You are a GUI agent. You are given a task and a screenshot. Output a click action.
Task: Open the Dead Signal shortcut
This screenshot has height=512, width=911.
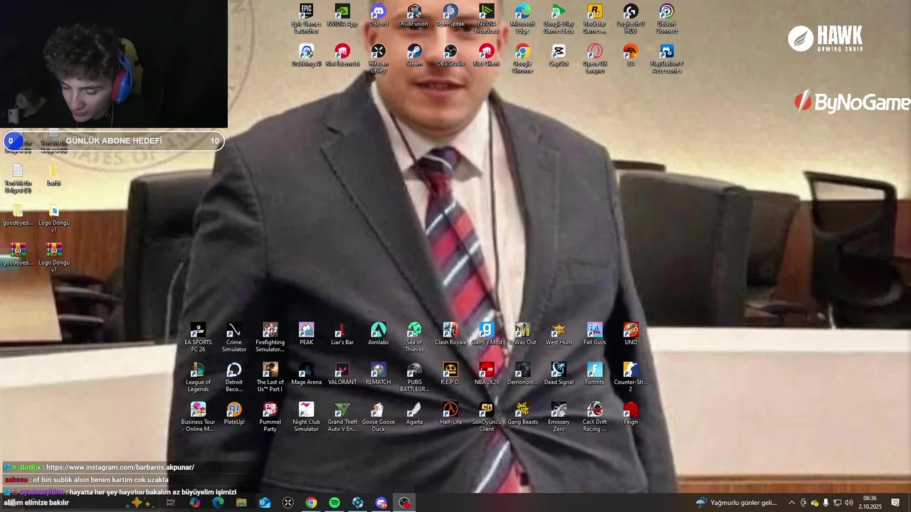pyautogui.click(x=559, y=374)
